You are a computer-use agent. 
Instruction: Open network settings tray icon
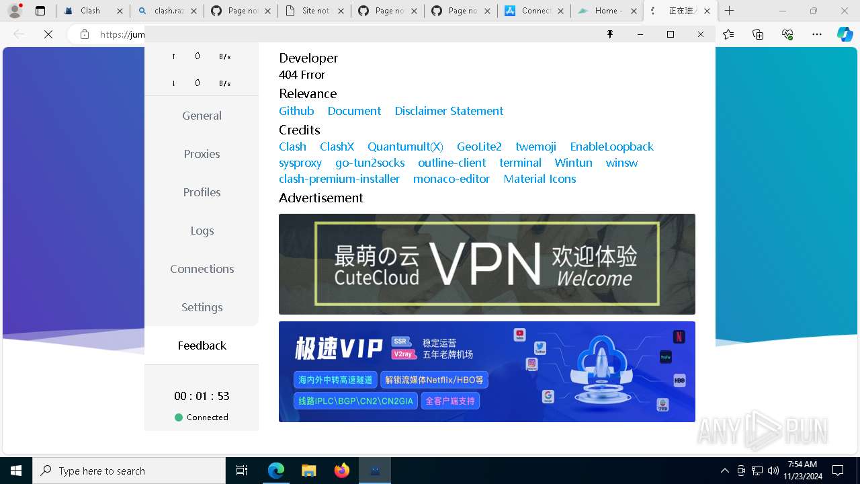click(x=757, y=471)
